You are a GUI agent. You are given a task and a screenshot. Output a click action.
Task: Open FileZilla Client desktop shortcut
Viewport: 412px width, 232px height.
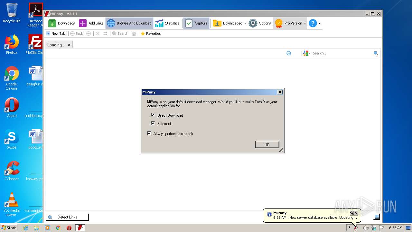pos(35,44)
